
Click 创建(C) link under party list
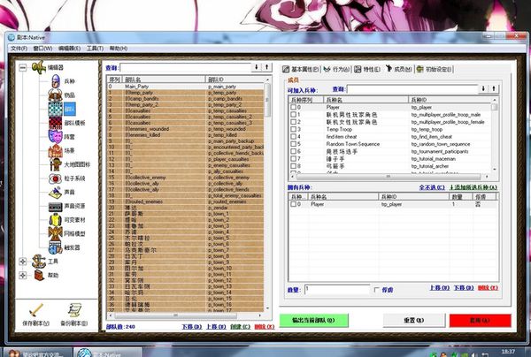pos(240,327)
